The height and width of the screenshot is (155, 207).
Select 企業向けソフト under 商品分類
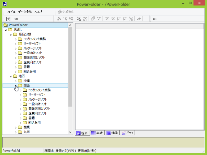tap(33, 62)
